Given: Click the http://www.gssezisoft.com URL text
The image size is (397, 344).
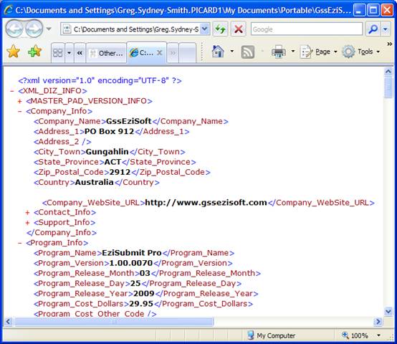Looking at the screenshot, I should tap(206, 203).
